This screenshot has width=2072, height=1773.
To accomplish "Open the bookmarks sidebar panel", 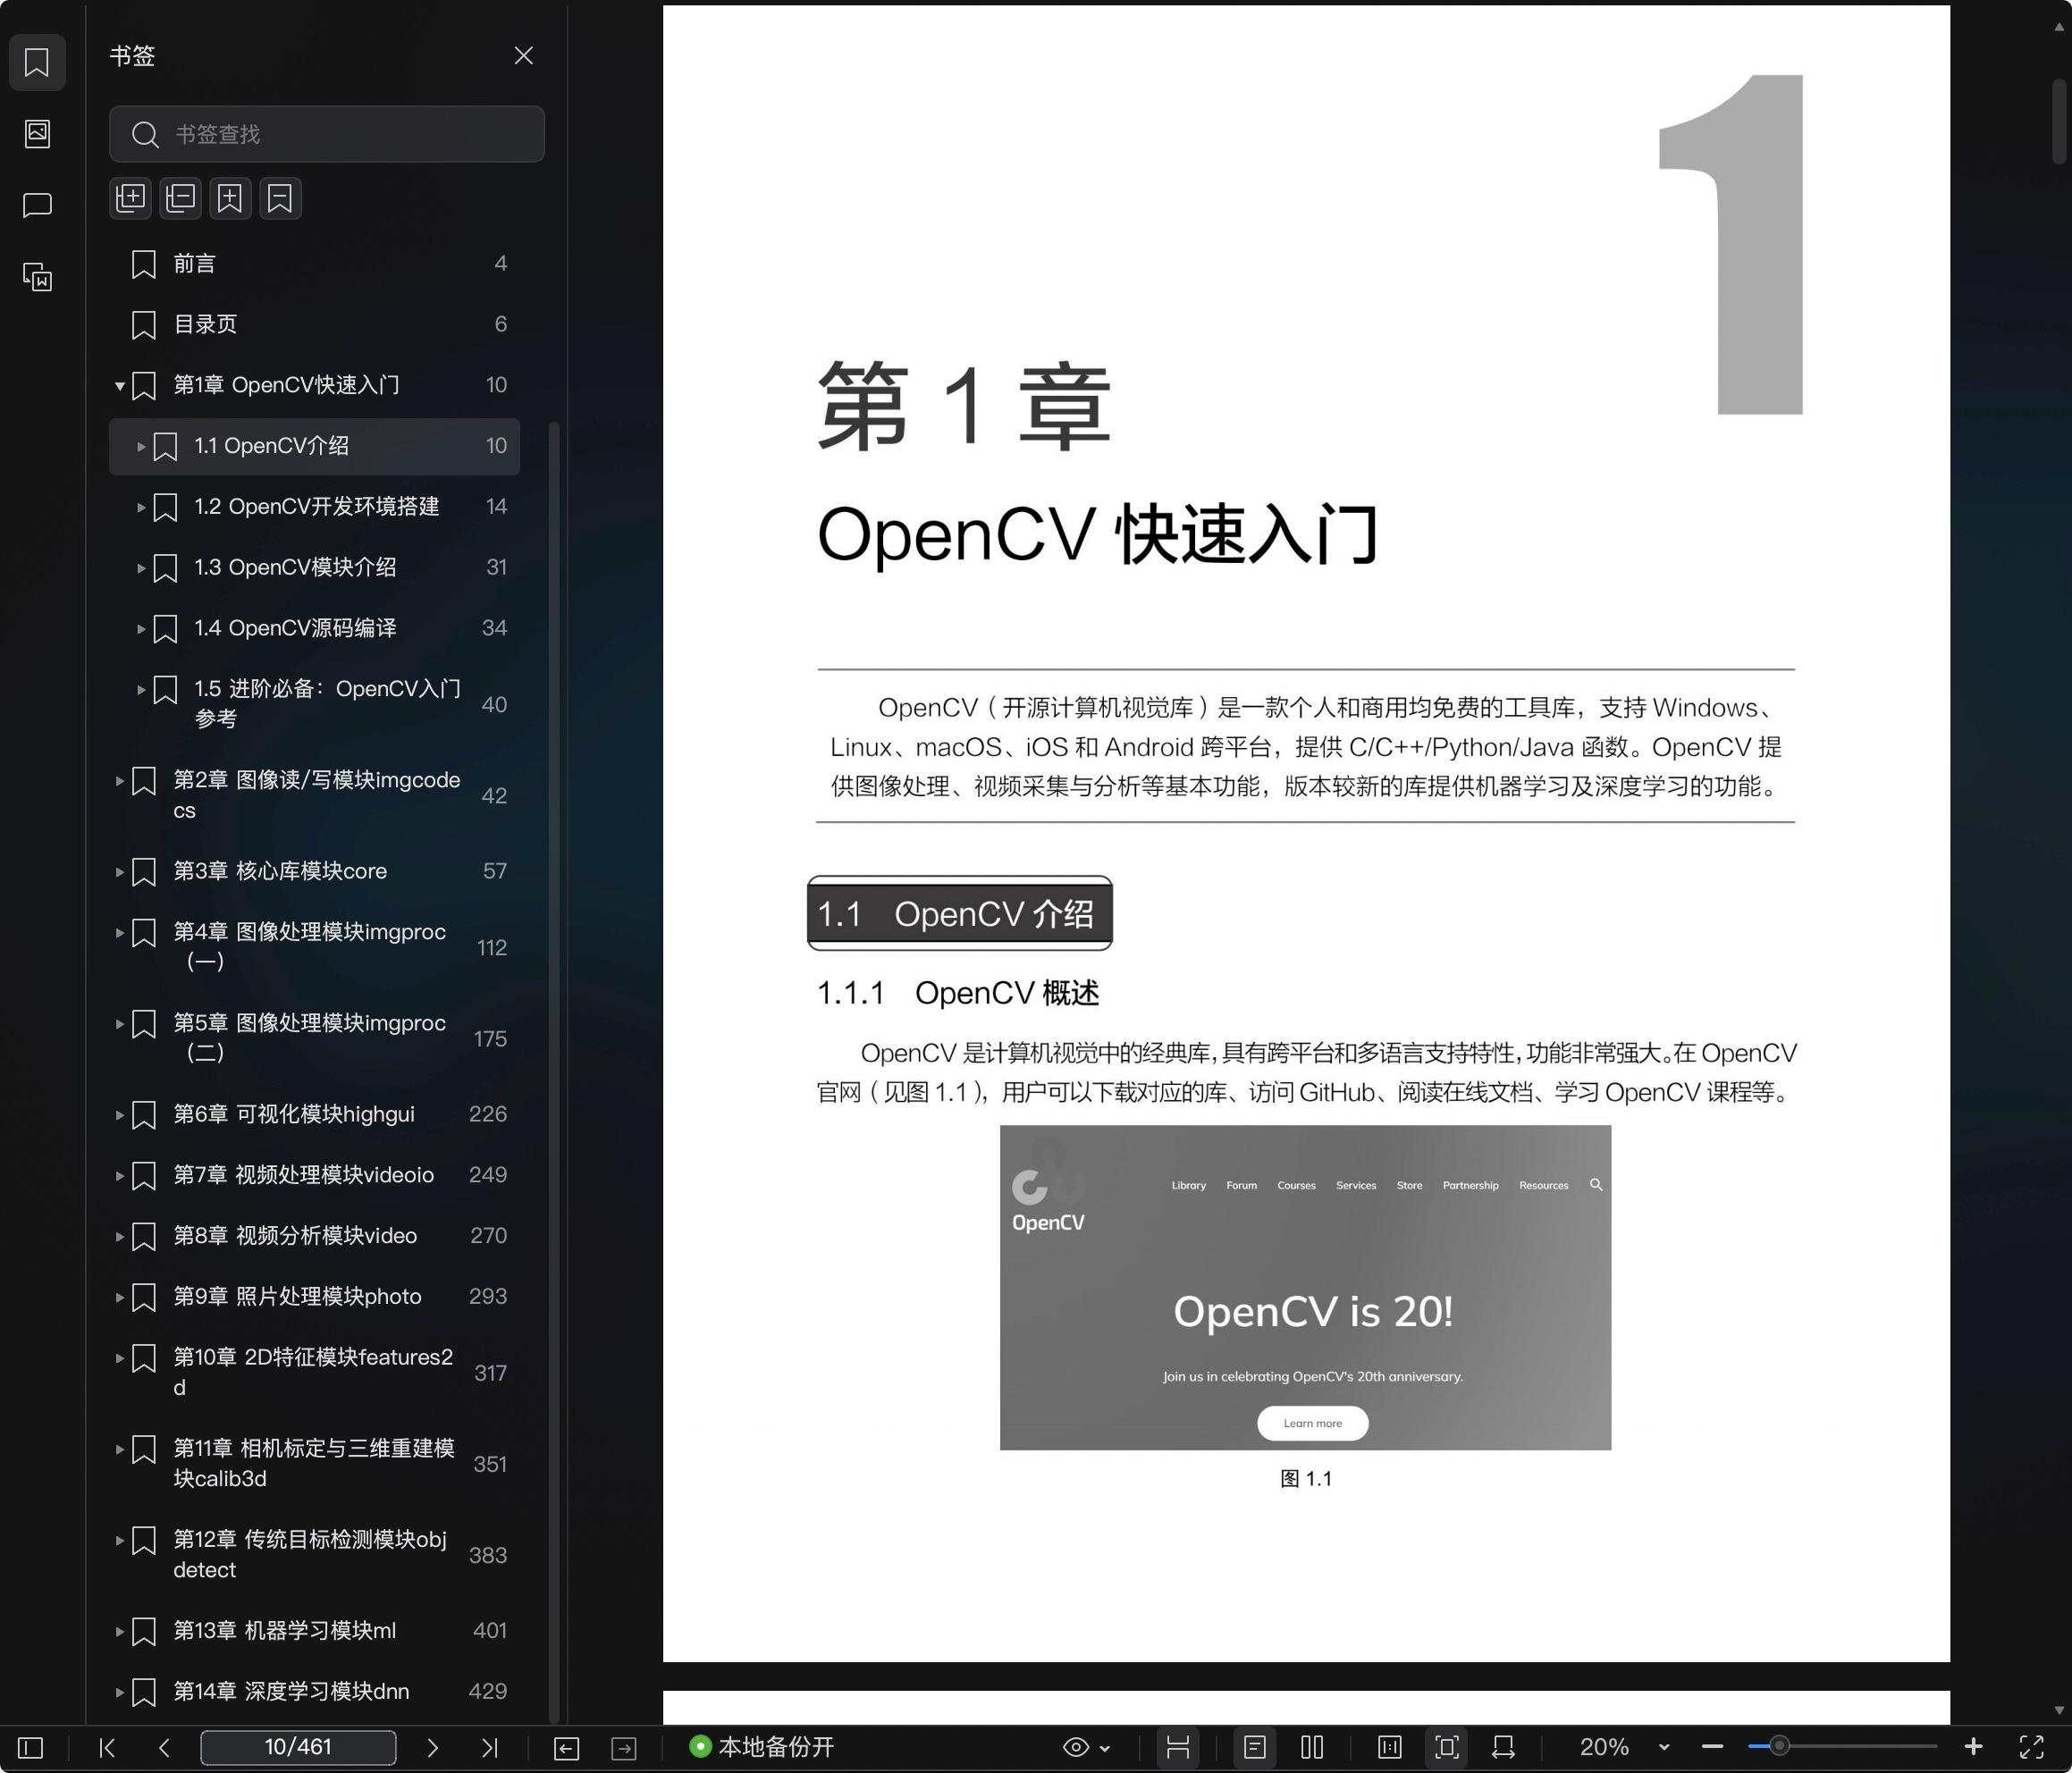I will [37, 62].
